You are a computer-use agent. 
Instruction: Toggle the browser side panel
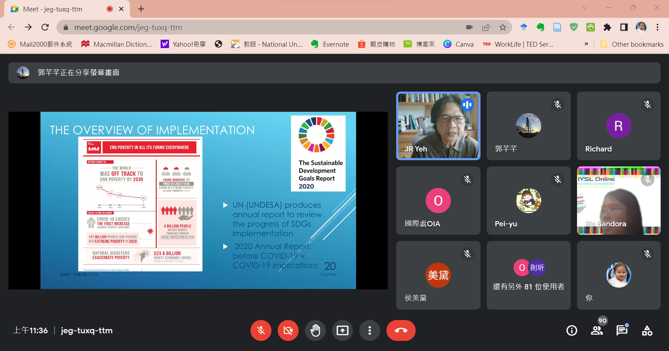pos(624,27)
